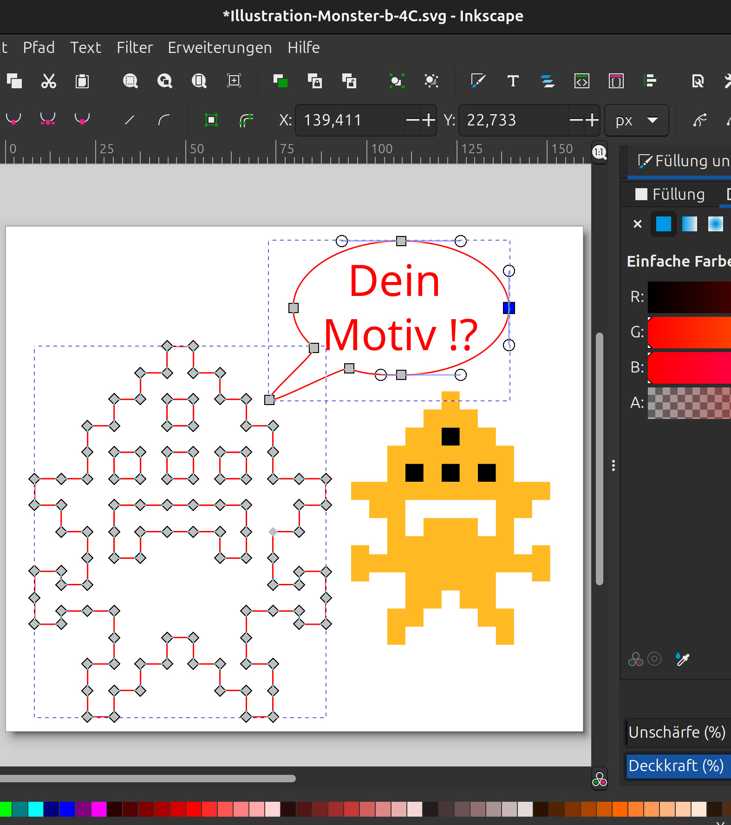Screen dimensions: 731x825
Task: Pick a color with the eyedropper icon
Action: tap(682, 659)
